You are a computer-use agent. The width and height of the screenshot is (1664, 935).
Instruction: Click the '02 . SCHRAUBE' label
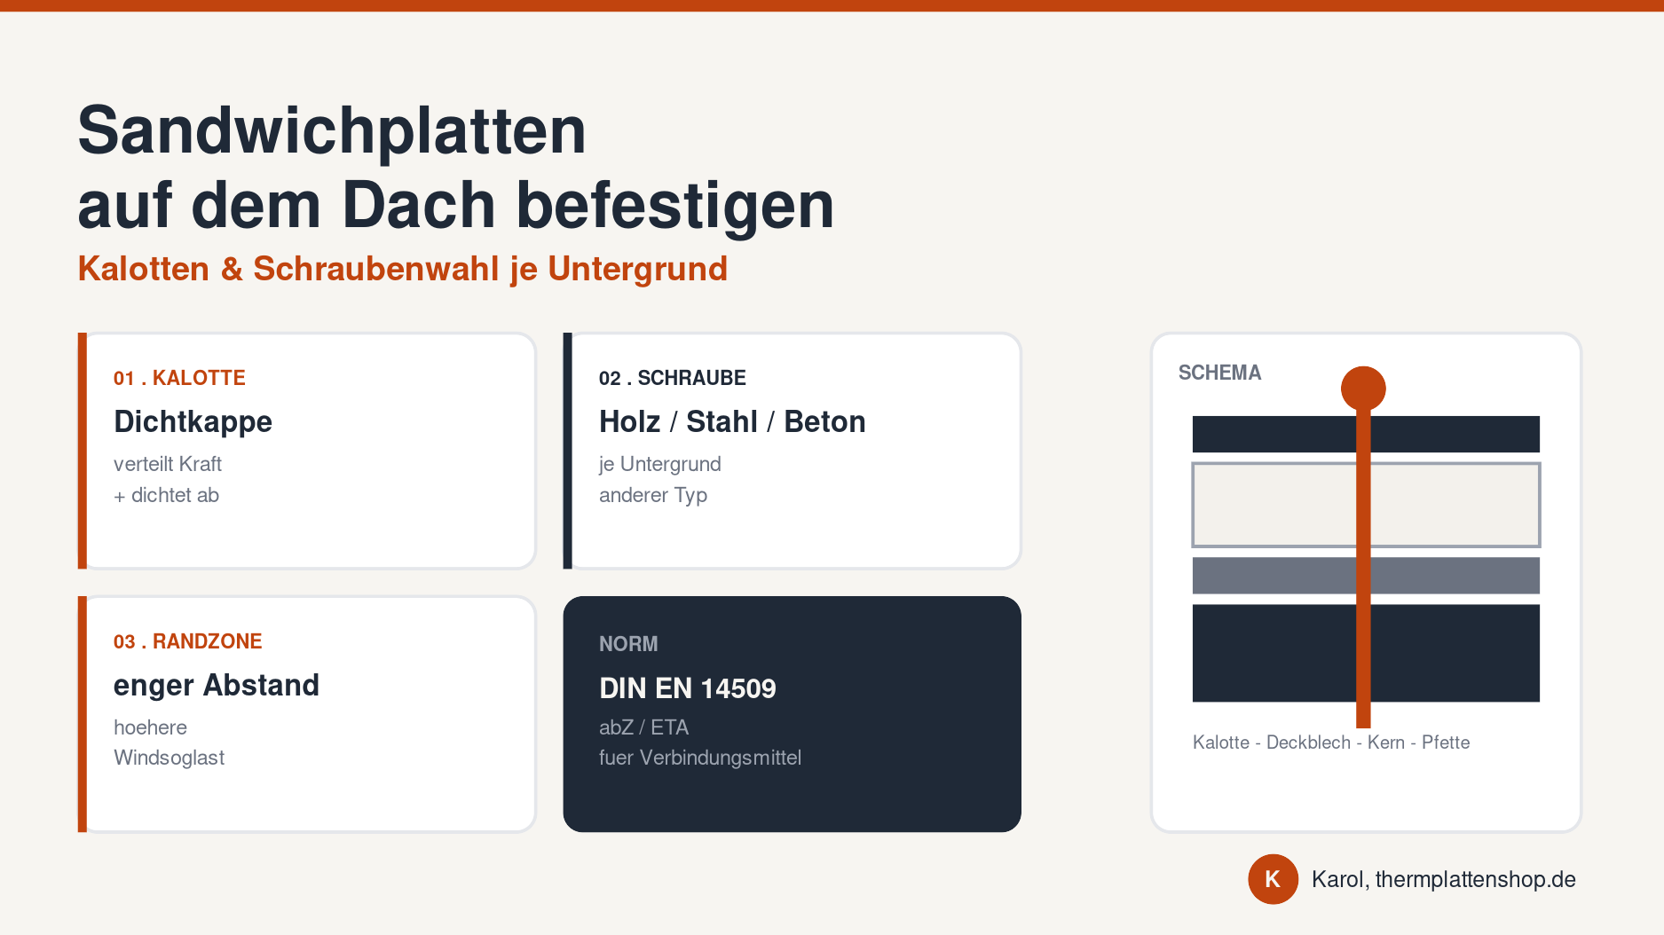pyautogui.click(x=673, y=378)
